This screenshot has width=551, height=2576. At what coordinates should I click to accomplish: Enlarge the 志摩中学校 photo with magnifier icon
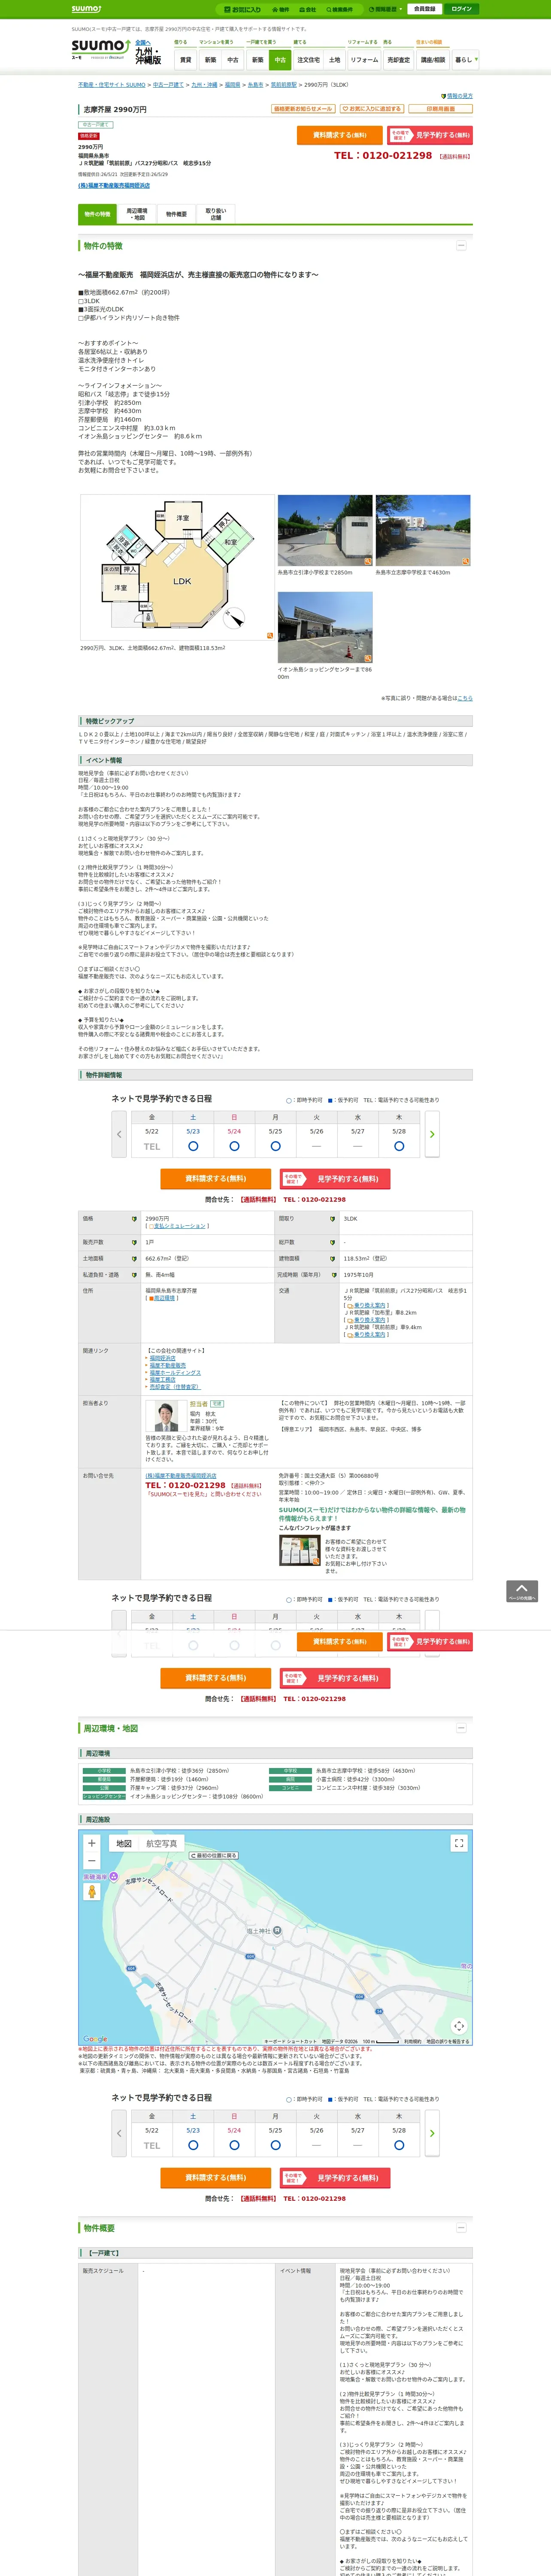point(466,561)
